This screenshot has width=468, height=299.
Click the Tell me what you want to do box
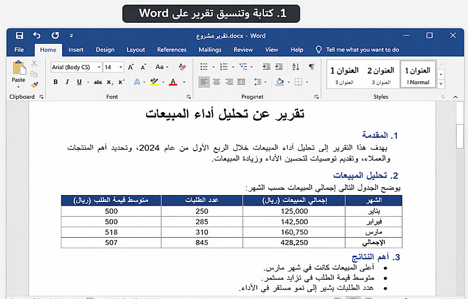357,50
